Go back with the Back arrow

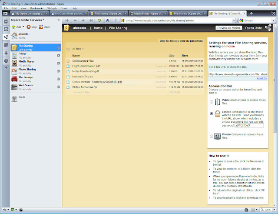point(75,20)
